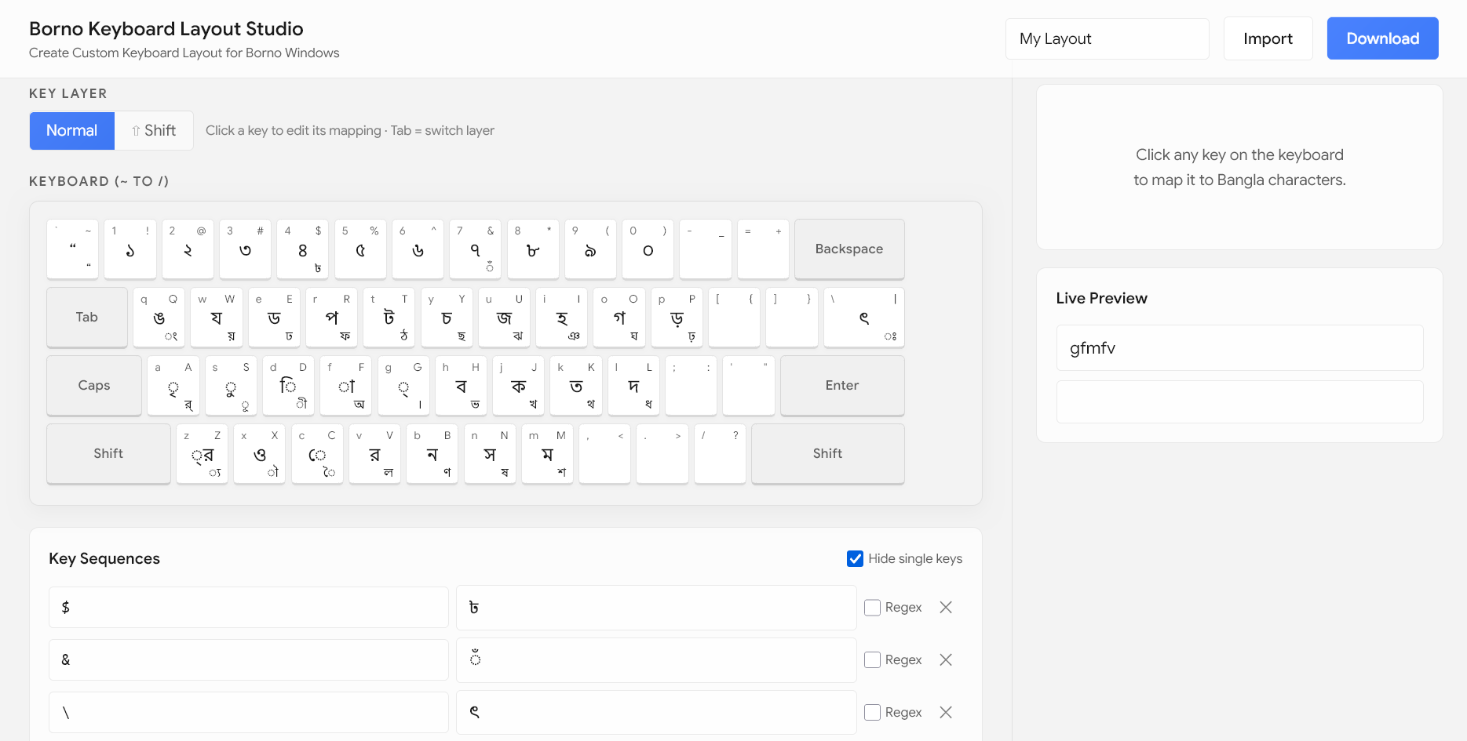Select the w key mapped to য
The image size is (1467, 741).
[217, 318]
